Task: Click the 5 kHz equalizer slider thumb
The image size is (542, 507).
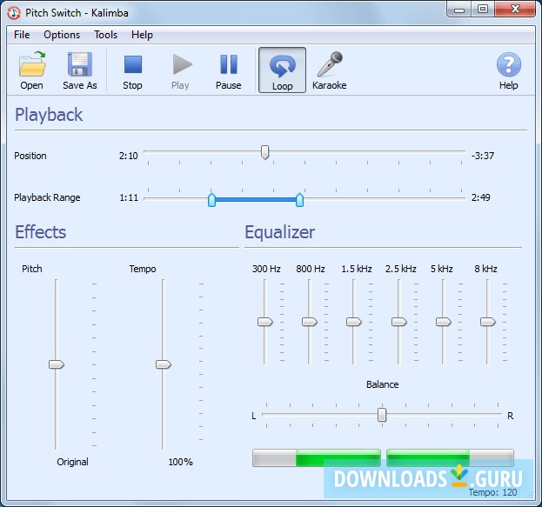Action: coord(444,322)
